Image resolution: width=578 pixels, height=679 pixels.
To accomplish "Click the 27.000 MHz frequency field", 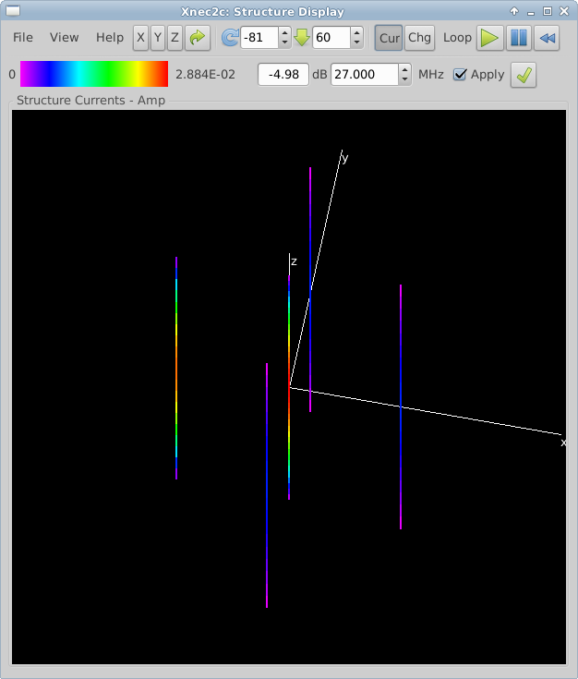I will pos(364,75).
